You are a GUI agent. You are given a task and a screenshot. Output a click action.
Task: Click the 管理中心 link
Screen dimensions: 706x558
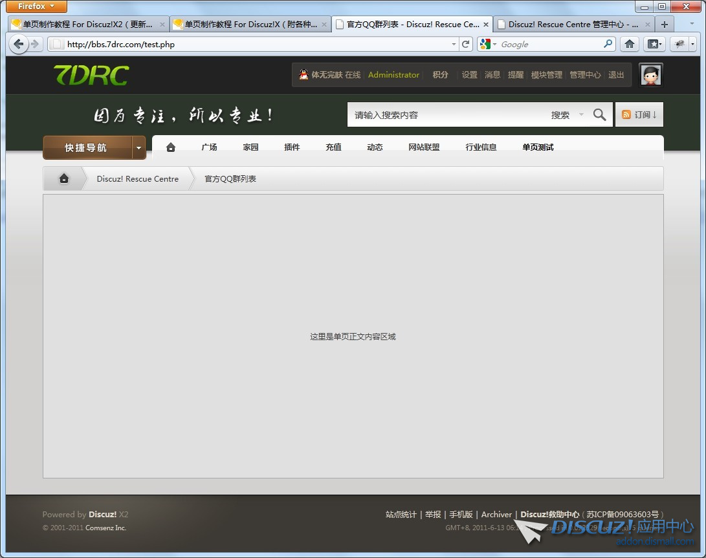585,75
